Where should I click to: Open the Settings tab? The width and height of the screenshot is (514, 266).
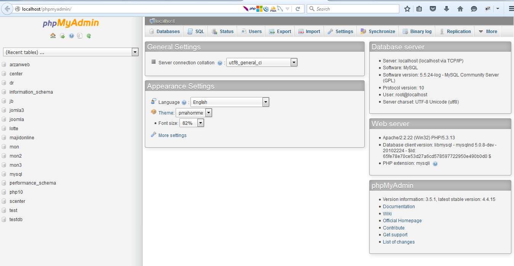[x=340, y=32]
